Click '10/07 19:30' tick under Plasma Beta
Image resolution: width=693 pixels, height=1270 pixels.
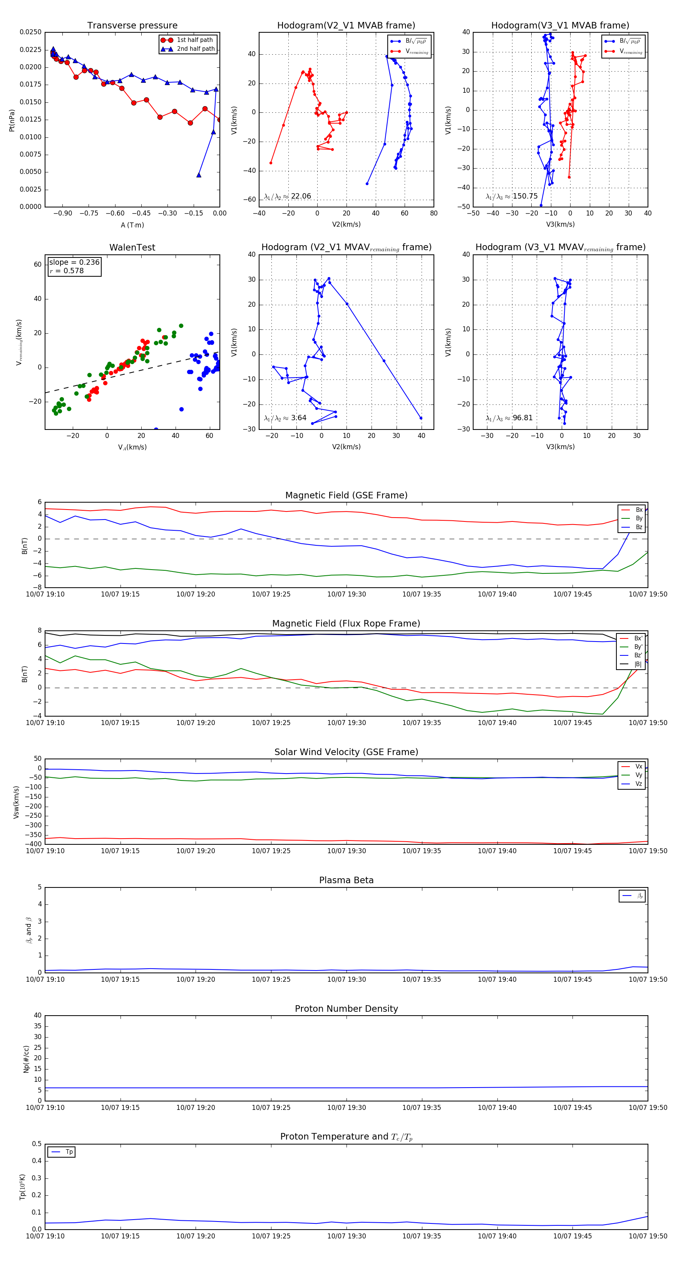[x=346, y=979]
